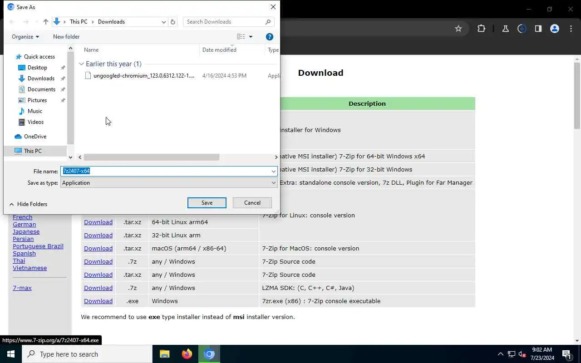The height and width of the screenshot is (363, 581).
Task: Click taskbar search box
Action: click(87, 354)
